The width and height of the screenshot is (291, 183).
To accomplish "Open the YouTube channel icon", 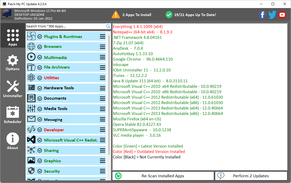I will pyautogui.click(x=282, y=15).
